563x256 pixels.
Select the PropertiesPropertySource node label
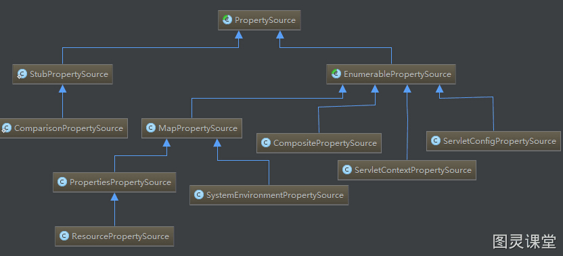[120, 182]
